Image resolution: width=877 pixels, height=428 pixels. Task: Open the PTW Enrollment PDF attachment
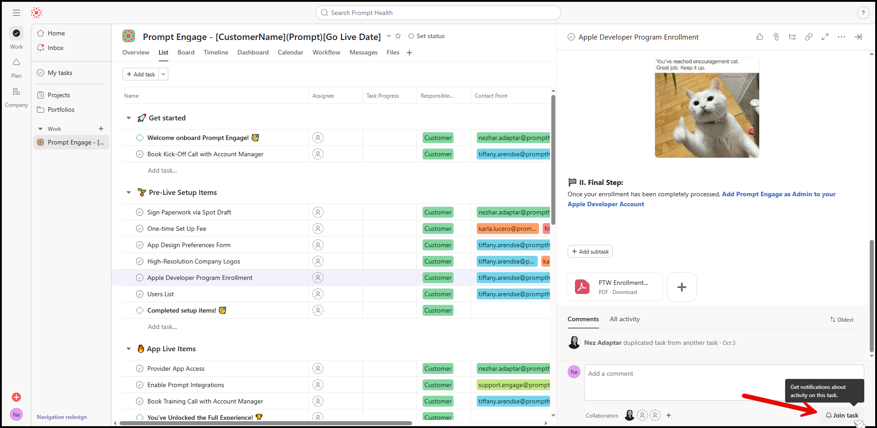[615, 287]
